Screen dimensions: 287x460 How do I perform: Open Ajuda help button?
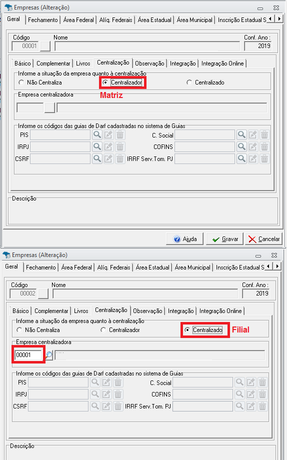coord(185,239)
